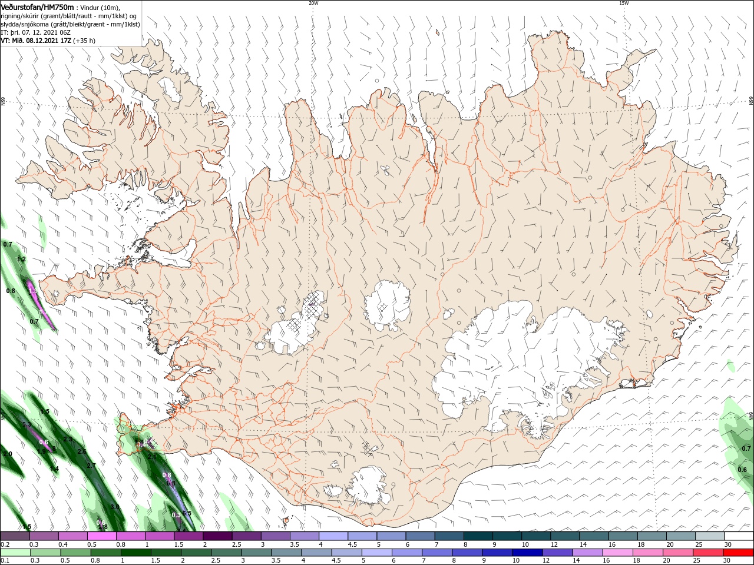Click the 1.2 precipitation value on the map
Screen dimensions: 754x565
pos(22,259)
